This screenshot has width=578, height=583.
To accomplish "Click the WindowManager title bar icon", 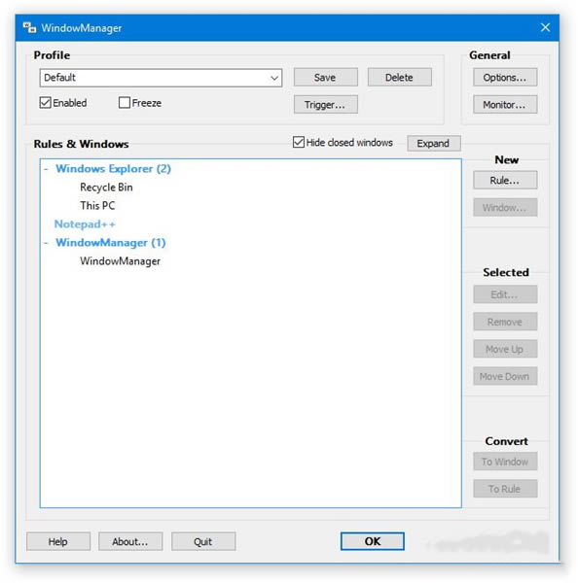I will pos(30,28).
